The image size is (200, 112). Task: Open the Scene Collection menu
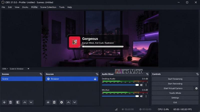tap(48, 7)
